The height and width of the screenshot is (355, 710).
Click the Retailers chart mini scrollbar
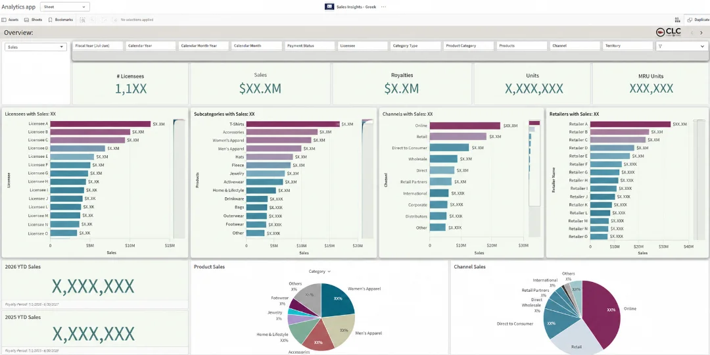[x=699, y=178]
